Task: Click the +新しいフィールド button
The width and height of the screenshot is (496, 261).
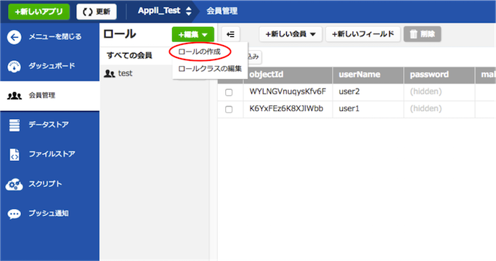Action: (x=363, y=34)
